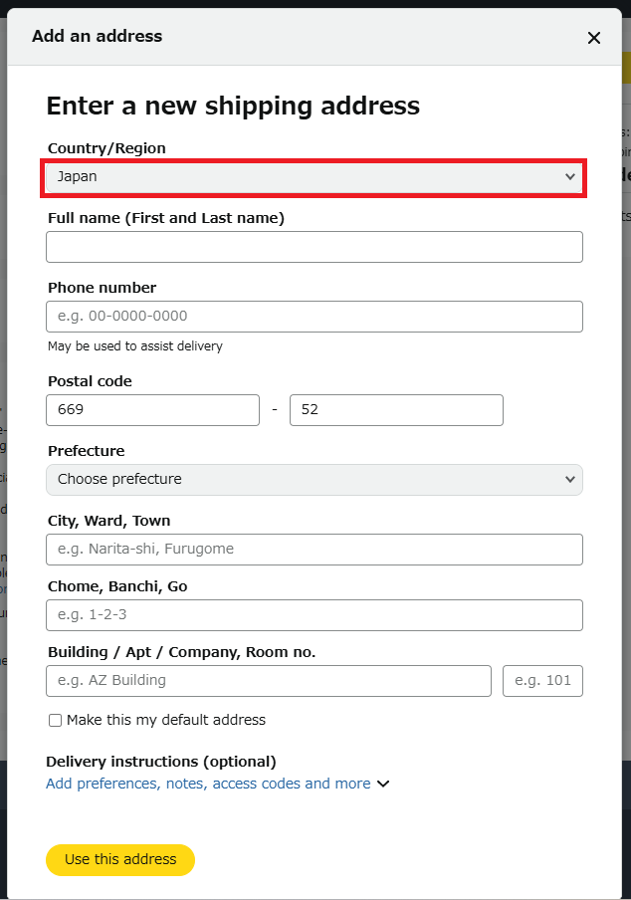
Task: Expand the Choose prefecture dropdown
Action: tap(314, 480)
